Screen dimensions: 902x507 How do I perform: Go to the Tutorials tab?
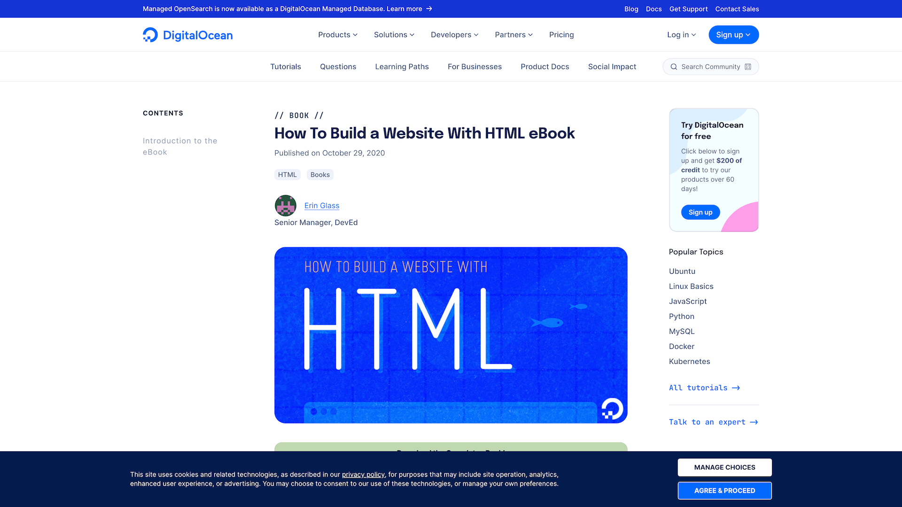(x=285, y=67)
